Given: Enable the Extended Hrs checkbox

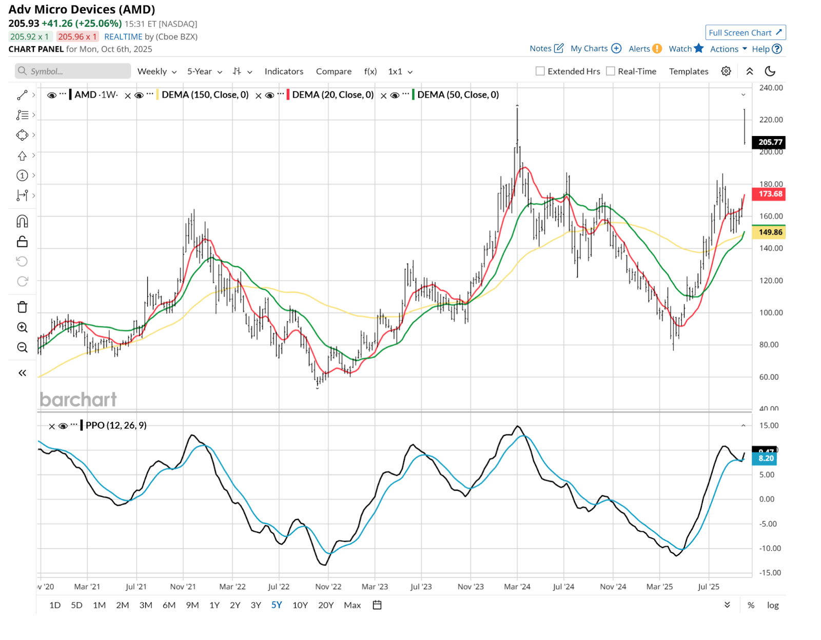Looking at the screenshot, I should point(540,71).
